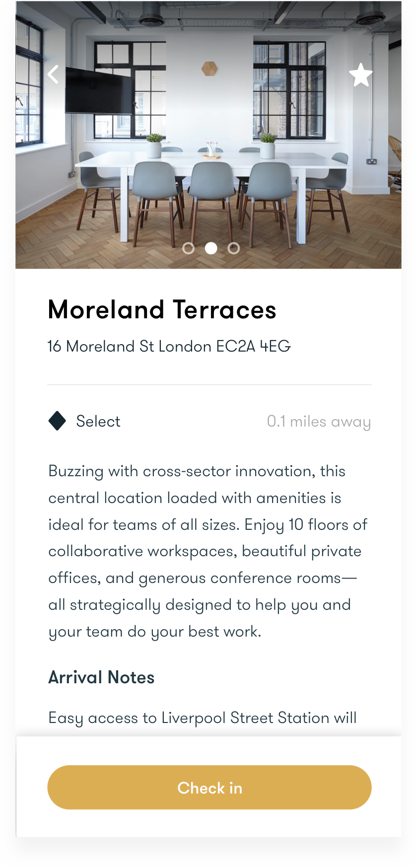
Task: Tap the Liverpool Street Station arrival note
Action: [x=203, y=718]
